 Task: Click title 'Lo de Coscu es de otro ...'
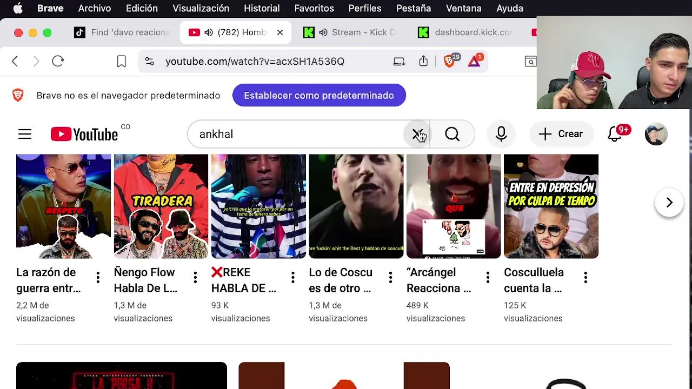click(x=341, y=280)
